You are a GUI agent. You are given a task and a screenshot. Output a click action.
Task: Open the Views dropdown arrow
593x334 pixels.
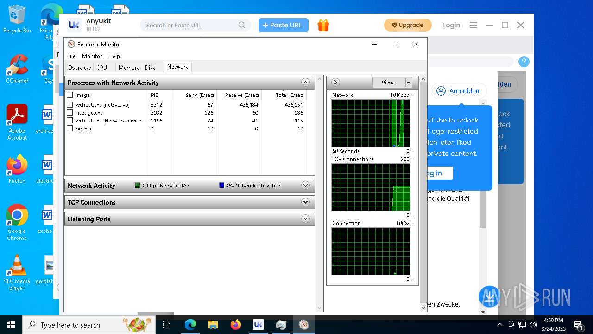tap(409, 83)
